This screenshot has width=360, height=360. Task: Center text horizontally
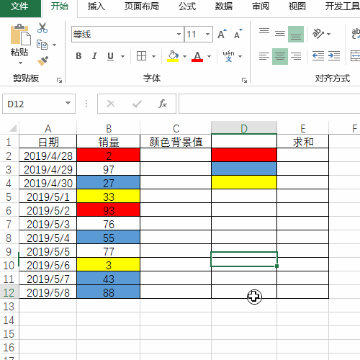280,56
